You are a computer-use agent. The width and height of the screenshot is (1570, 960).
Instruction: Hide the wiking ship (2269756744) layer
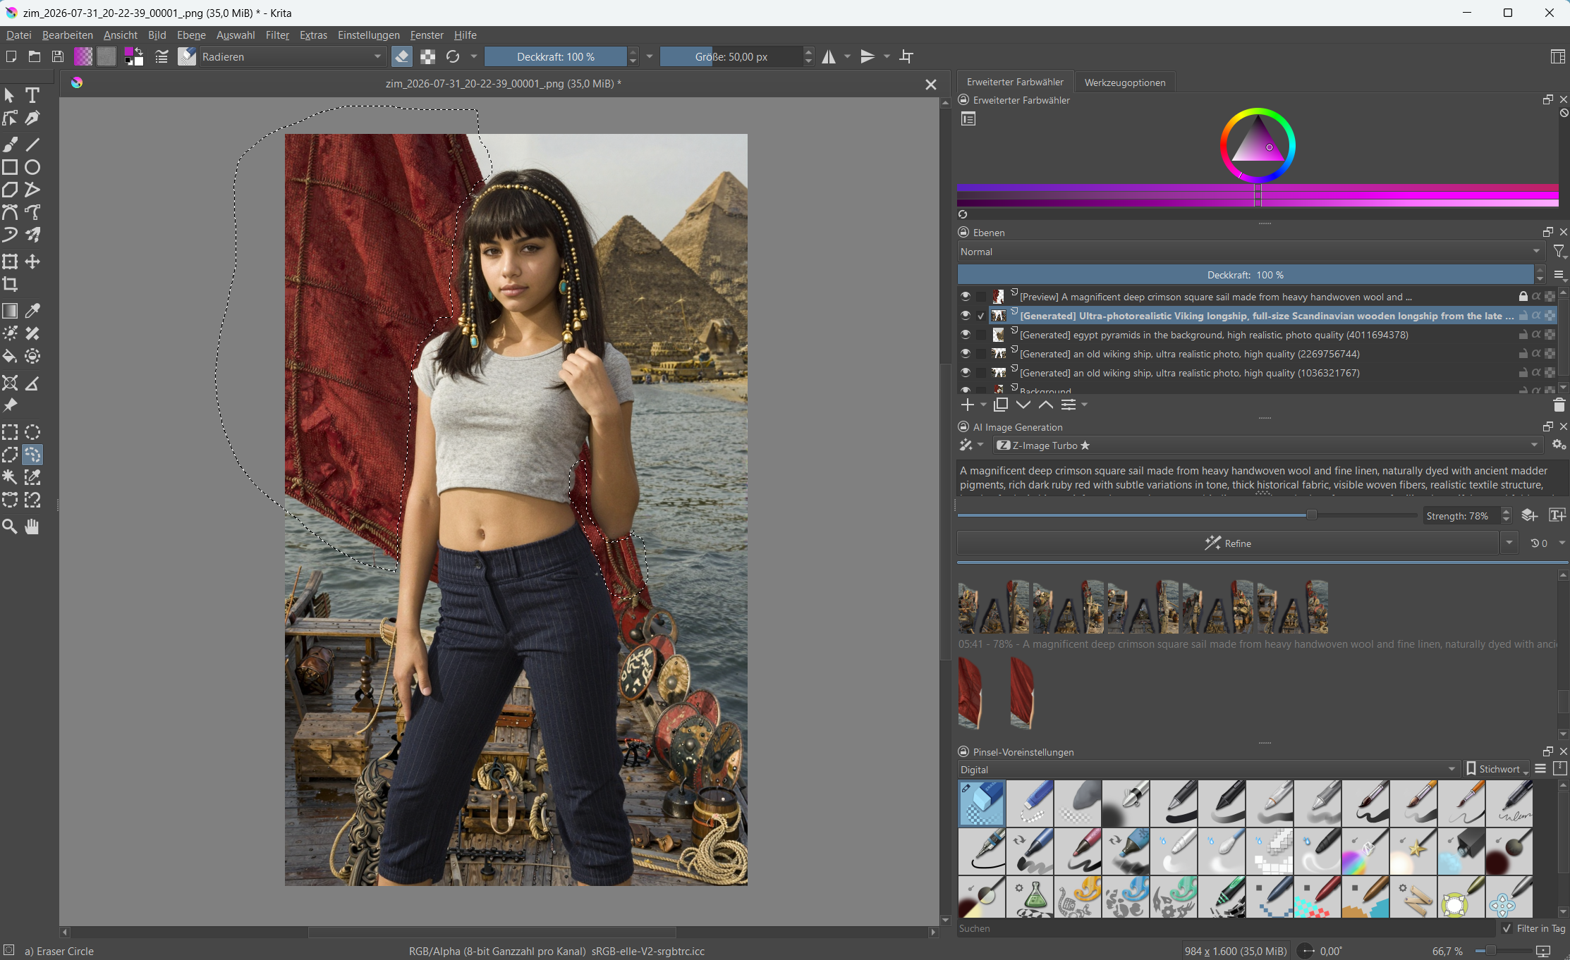(966, 354)
